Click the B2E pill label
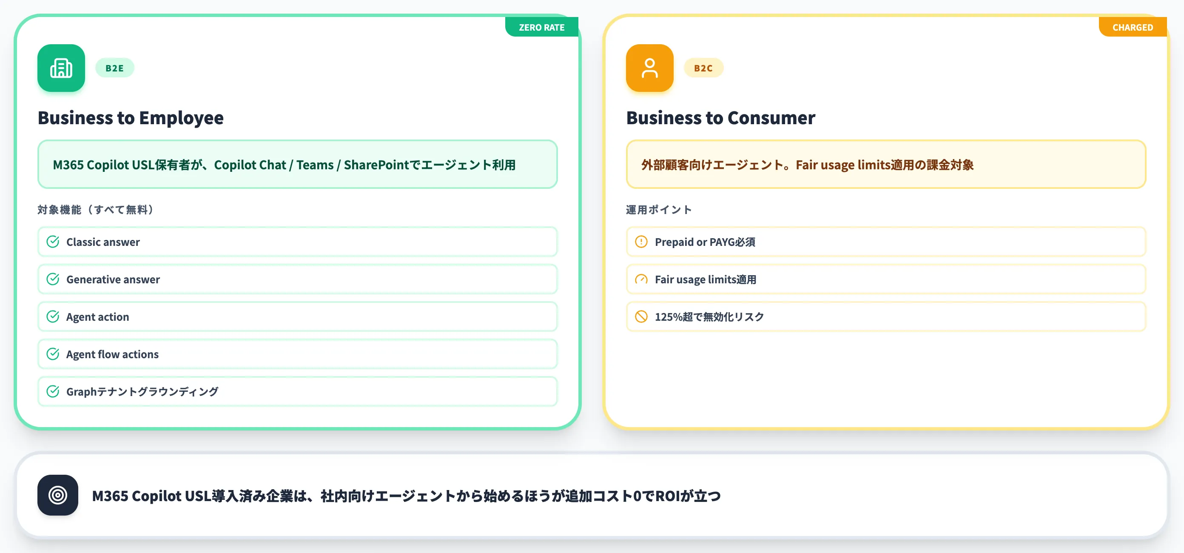The image size is (1184, 553). point(114,68)
